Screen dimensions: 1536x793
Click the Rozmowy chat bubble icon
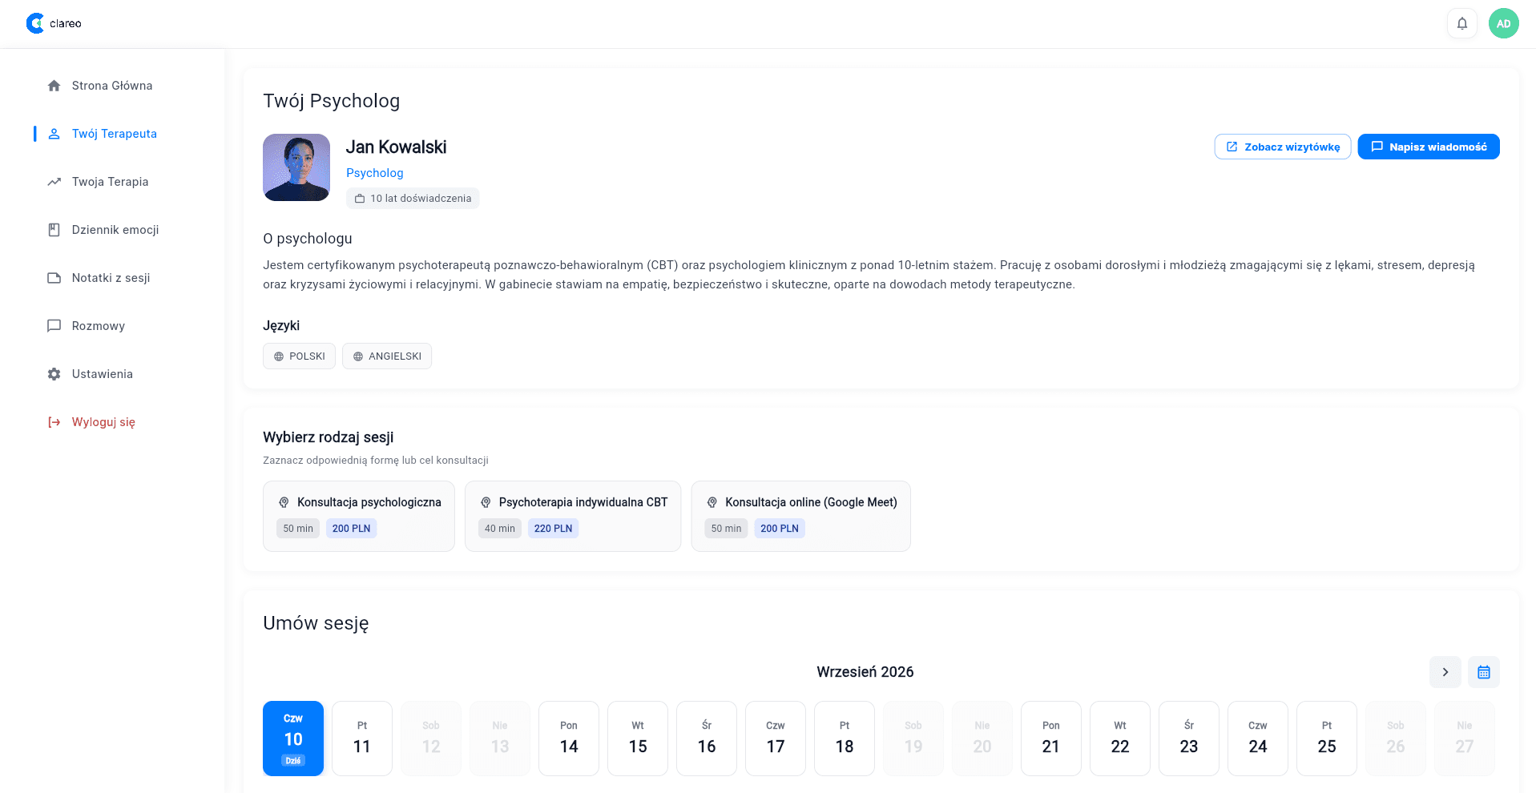click(x=54, y=326)
